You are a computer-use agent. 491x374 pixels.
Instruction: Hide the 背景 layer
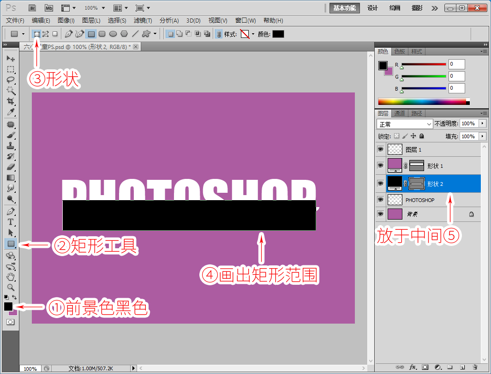(380, 214)
